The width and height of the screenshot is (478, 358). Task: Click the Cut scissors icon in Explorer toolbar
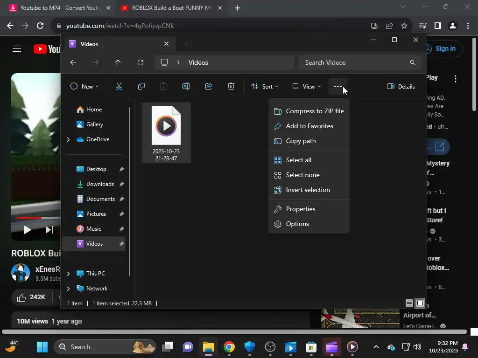point(119,86)
